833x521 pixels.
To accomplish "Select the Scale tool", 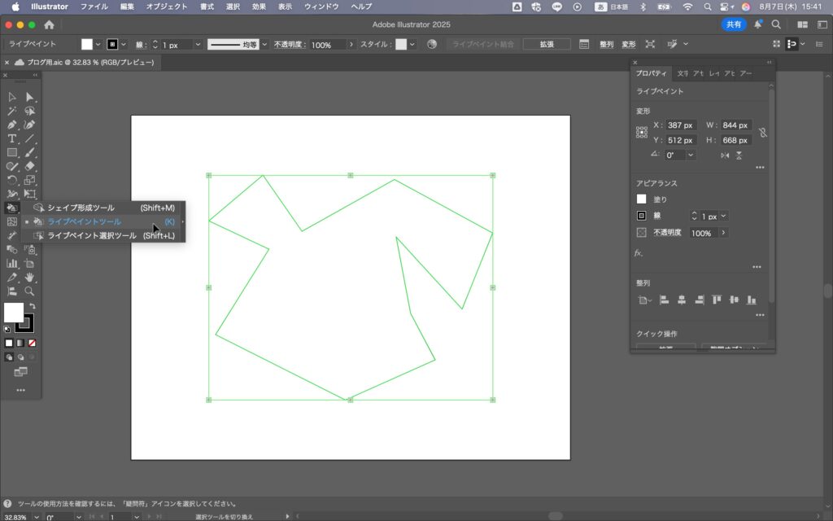I will [x=29, y=180].
